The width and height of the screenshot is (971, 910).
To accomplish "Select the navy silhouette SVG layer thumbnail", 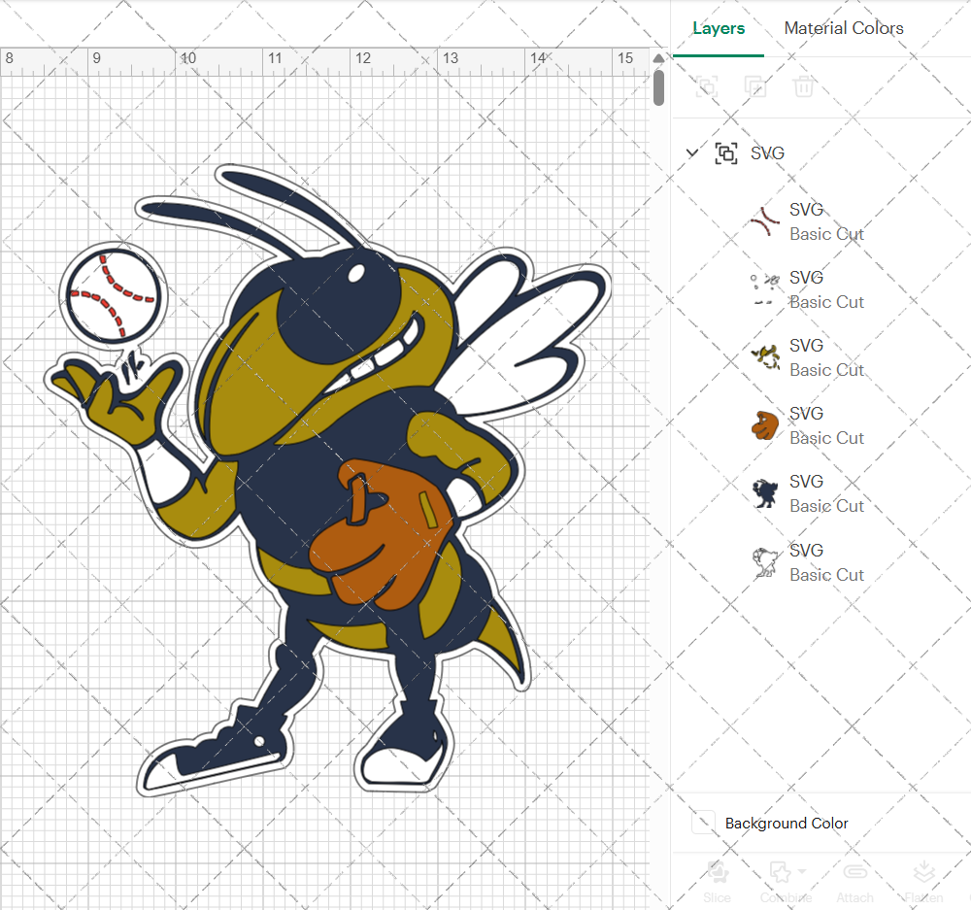I will coord(765,493).
